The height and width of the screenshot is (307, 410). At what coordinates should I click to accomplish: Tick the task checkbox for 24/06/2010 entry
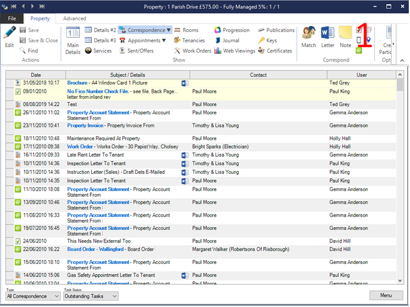click(17, 241)
